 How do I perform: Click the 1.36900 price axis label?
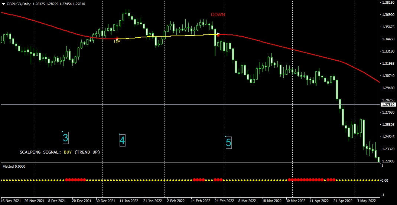388,15
